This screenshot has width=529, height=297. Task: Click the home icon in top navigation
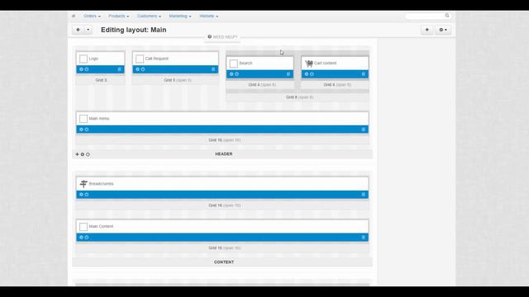pyautogui.click(x=74, y=16)
